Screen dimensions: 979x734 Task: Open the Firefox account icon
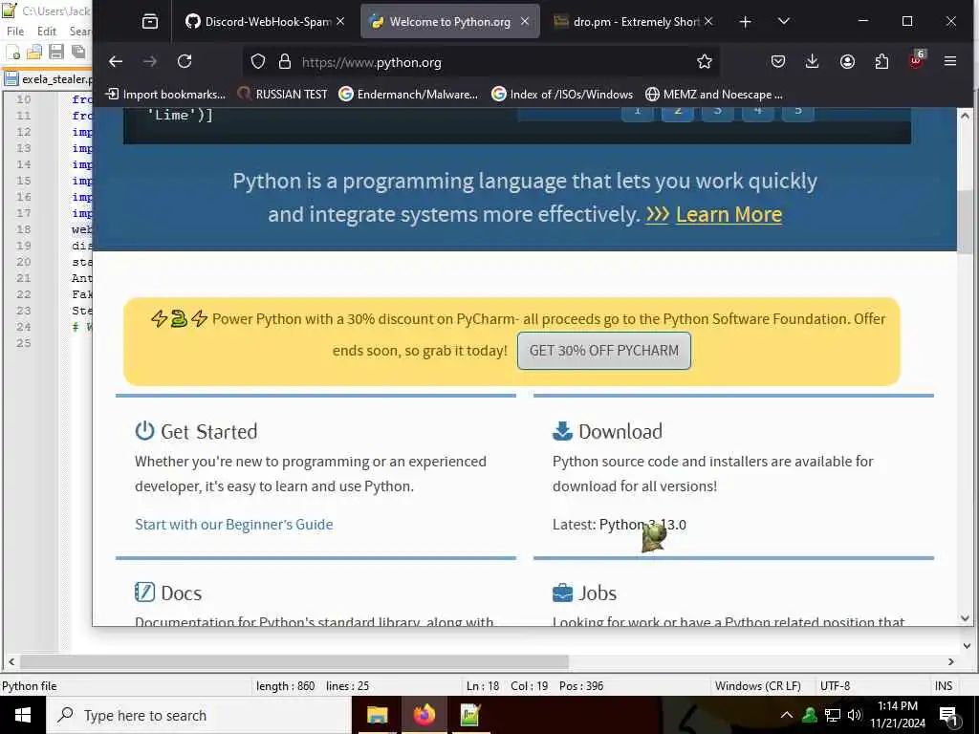[x=847, y=61]
